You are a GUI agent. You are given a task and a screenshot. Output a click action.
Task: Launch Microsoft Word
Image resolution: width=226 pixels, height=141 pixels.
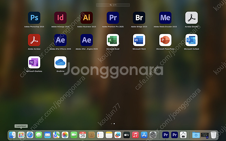[139, 40]
